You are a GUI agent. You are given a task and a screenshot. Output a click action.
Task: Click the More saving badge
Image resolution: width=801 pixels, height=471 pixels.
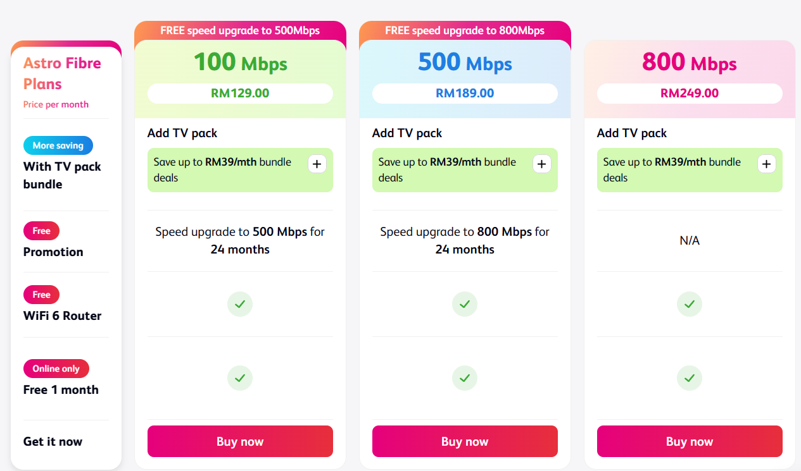[58, 145]
